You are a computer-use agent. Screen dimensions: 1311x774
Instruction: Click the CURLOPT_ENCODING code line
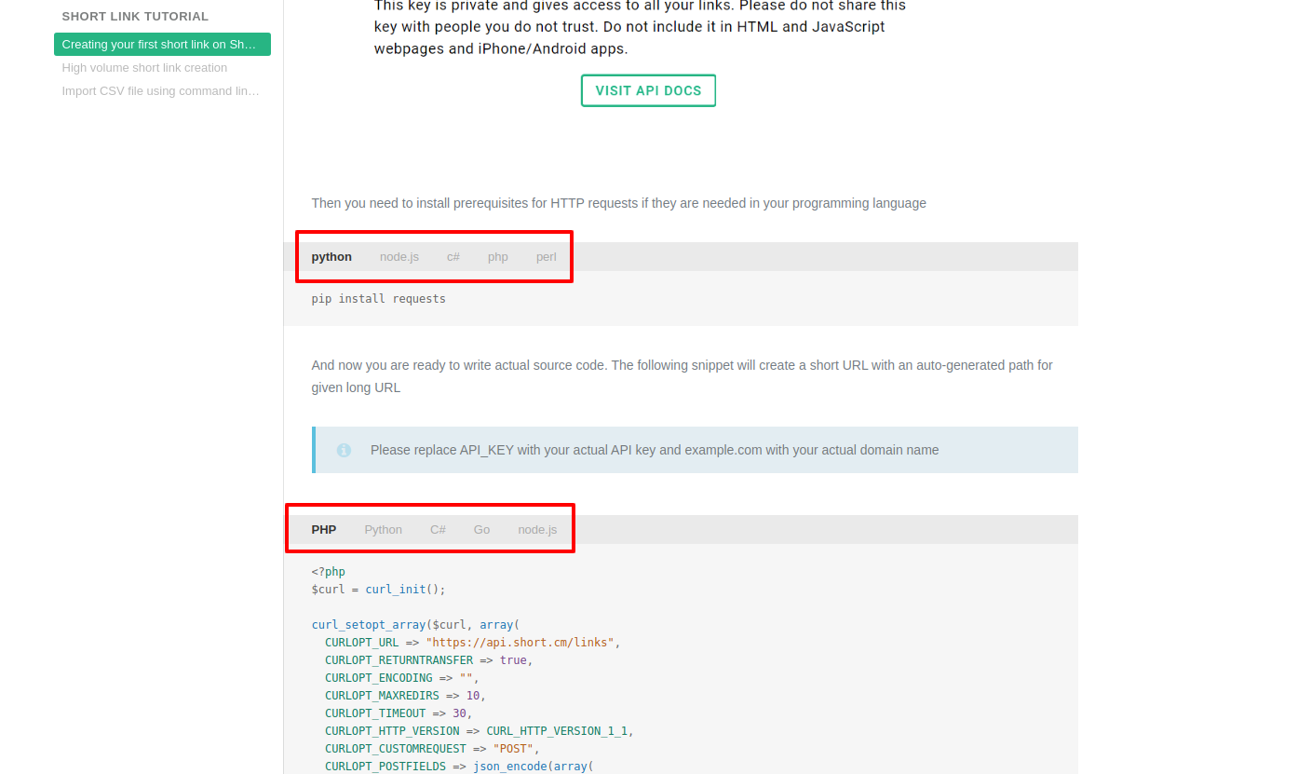(402, 678)
